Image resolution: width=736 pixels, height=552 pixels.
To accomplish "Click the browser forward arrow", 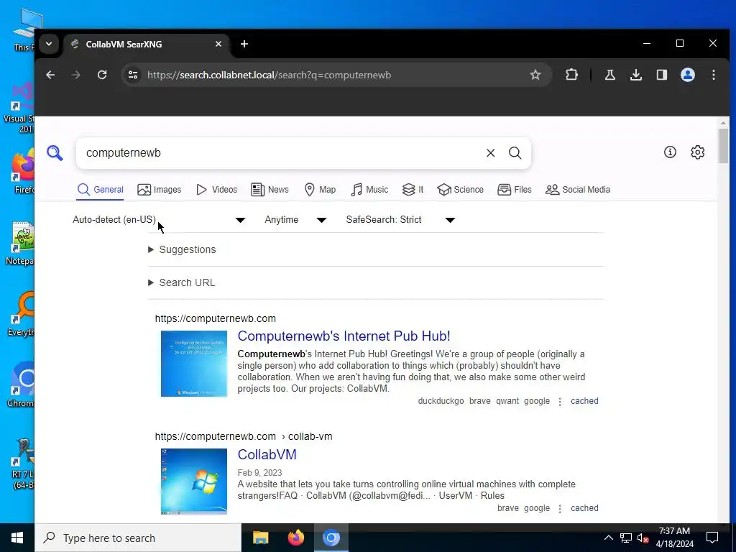I will click(x=75, y=75).
